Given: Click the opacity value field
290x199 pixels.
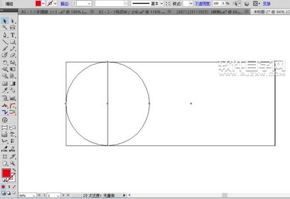Looking at the screenshot, I should tap(217, 3).
